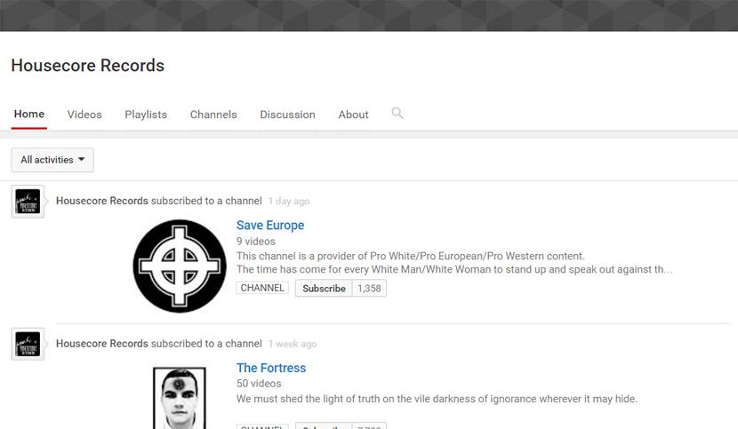Click the '50 videos' text
Viewport: 738px width, 429px height.
pyautogui.click(x=259, y=384)
